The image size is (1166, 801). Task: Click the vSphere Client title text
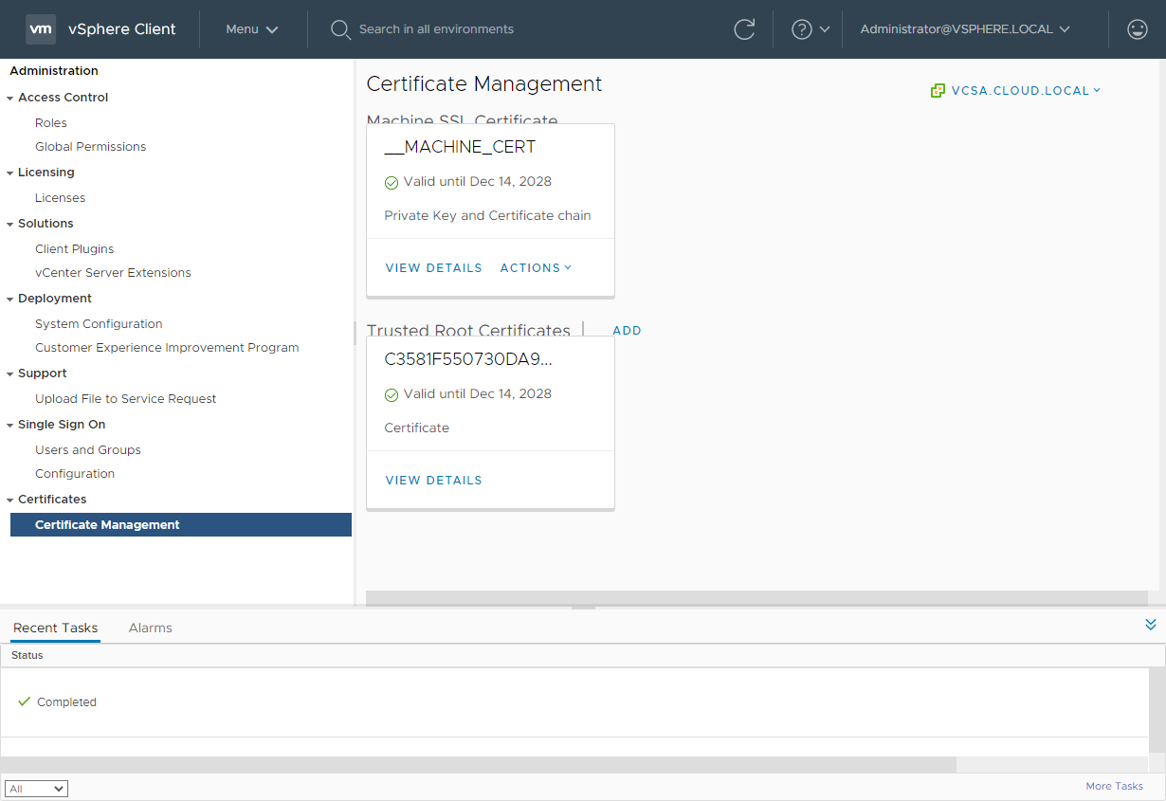pyautogui.click(x=122, y=29)
